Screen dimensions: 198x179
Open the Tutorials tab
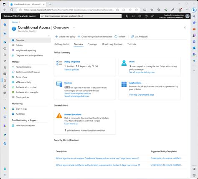pyautogui.click(x=132, y=44)
